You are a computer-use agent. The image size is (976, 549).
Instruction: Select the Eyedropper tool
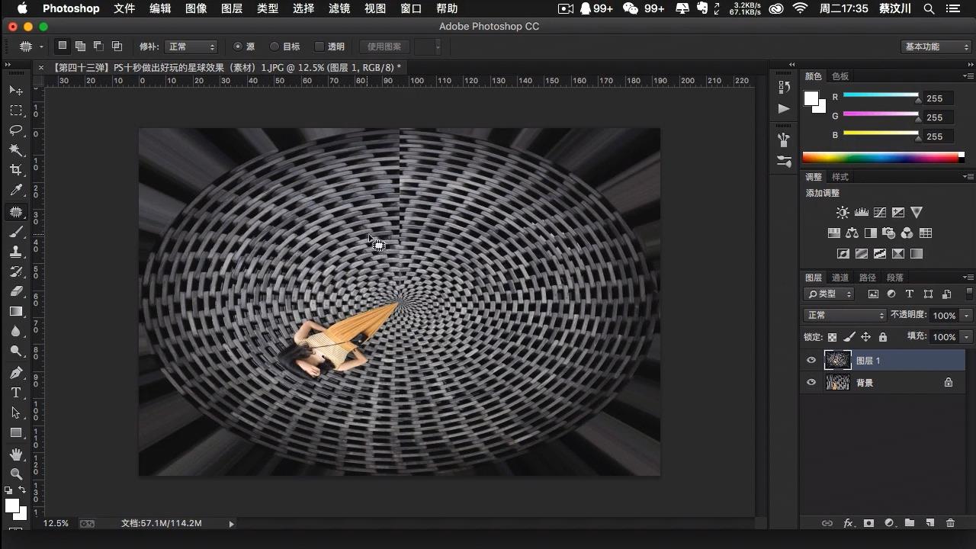point(16,190)
